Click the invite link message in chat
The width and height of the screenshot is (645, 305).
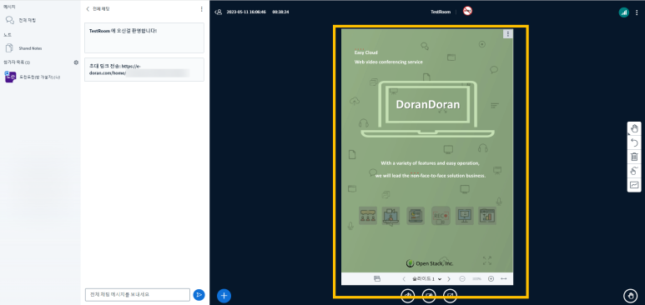coord(144,69)
